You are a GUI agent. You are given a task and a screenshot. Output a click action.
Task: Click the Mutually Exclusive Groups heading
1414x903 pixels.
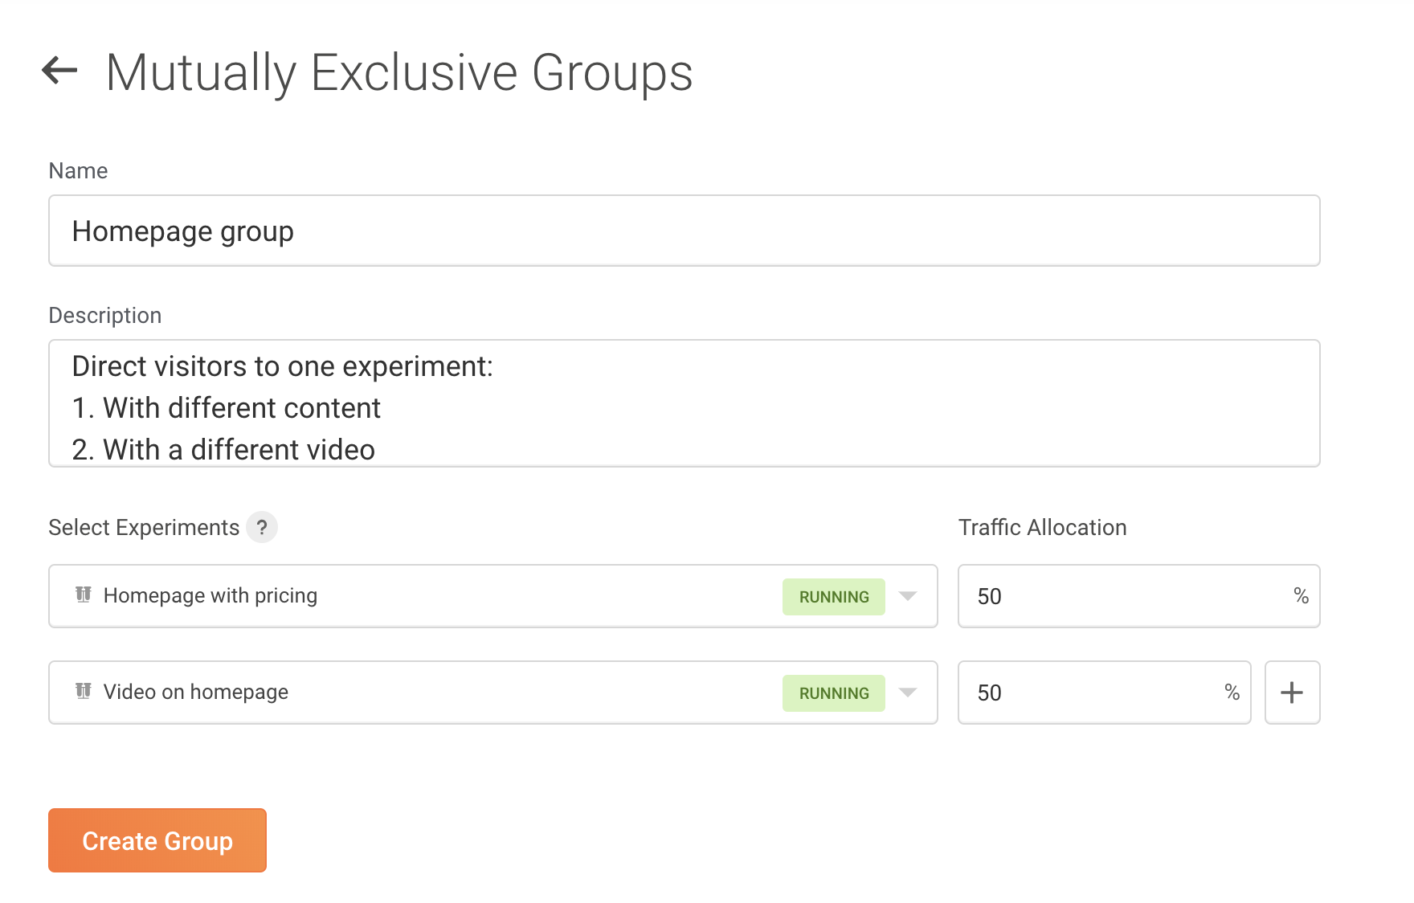point(400,72)
